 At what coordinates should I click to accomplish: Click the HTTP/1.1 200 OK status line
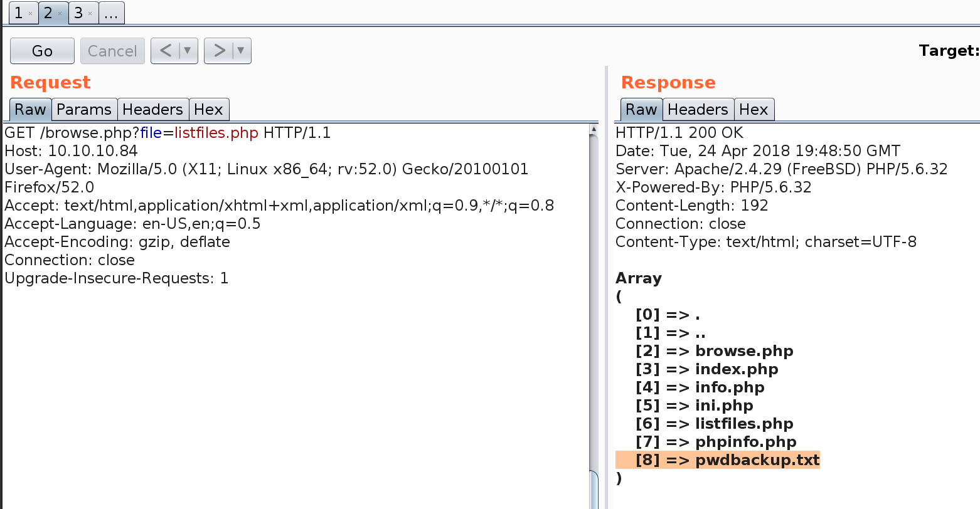(679, 133)
